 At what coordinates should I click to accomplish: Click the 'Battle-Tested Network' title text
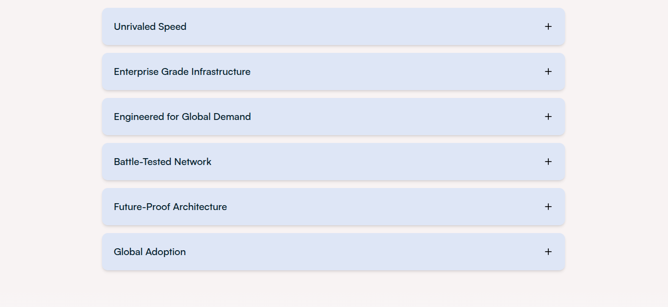[x=162, y=162]
